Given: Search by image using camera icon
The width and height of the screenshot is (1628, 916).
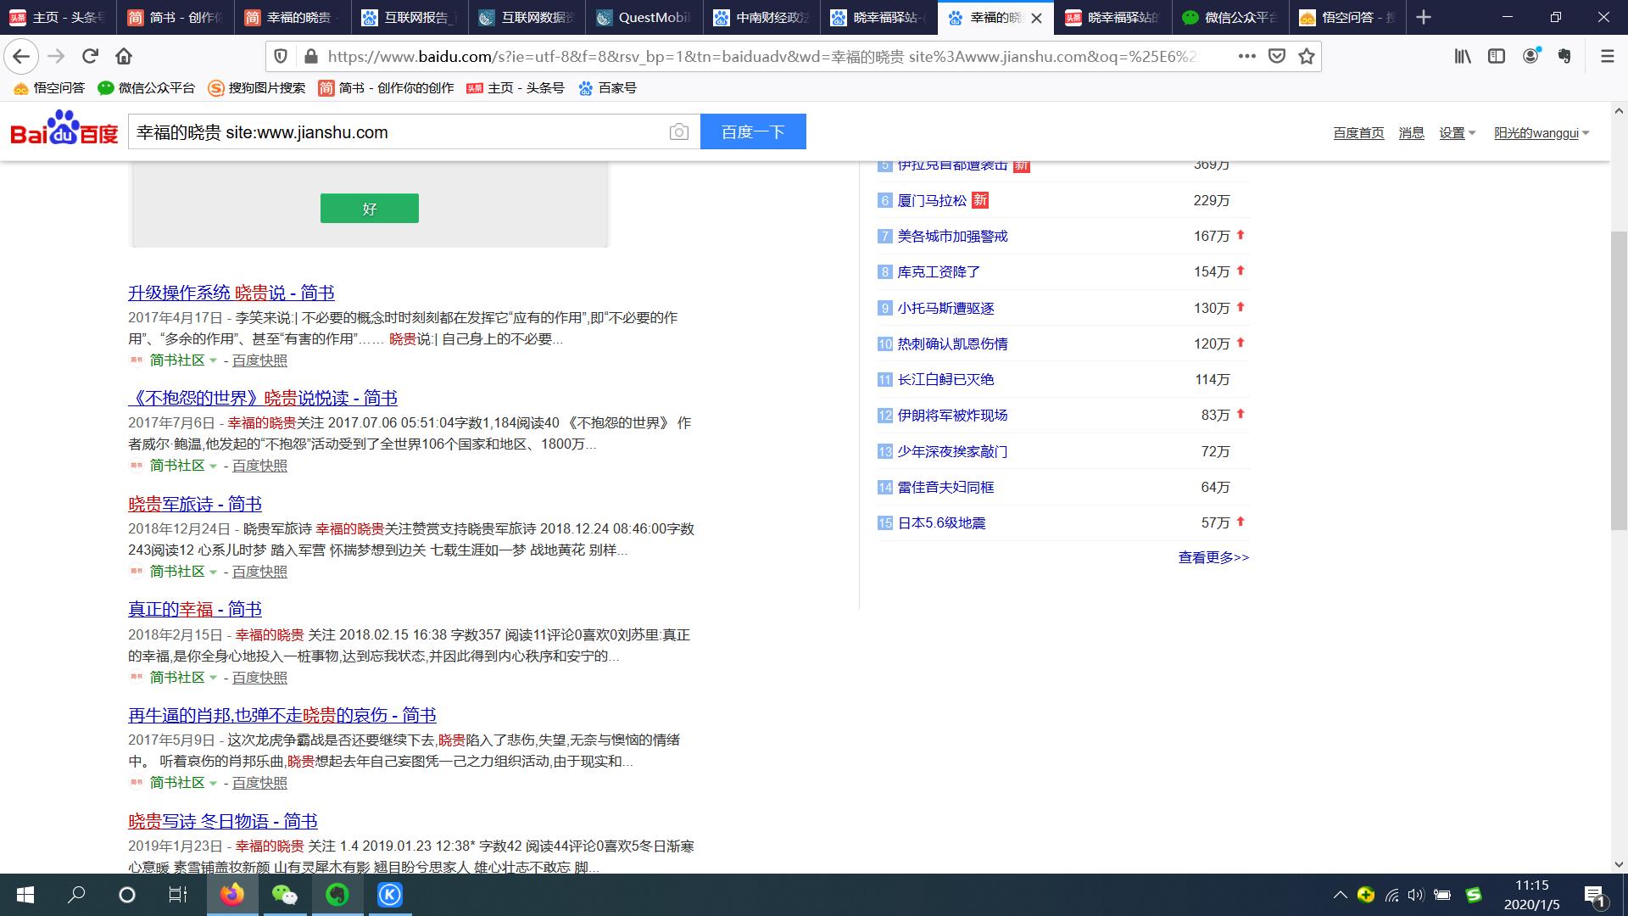Looking at the screenshot, I should [678, 132].
